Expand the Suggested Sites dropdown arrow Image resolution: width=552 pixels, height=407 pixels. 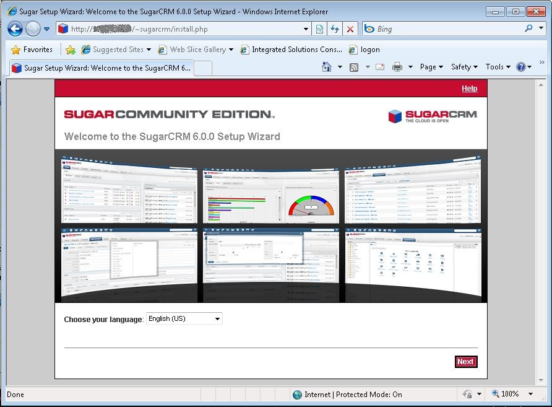pyautogui.click(x=149, y=50)
